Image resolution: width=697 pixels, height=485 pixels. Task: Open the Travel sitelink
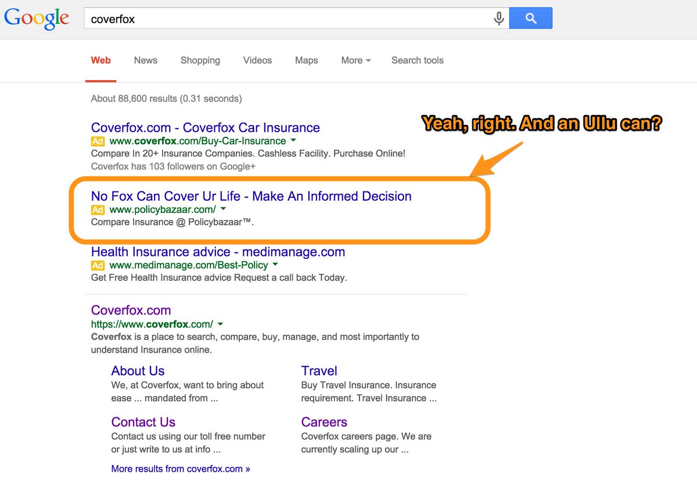pyautogui.click(x=319, y=371)
